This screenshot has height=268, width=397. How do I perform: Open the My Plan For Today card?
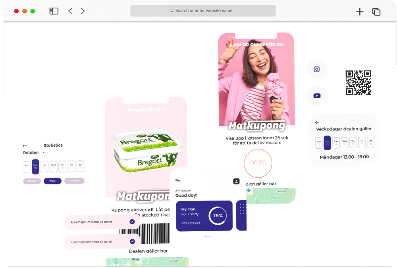tap(204, 216)
